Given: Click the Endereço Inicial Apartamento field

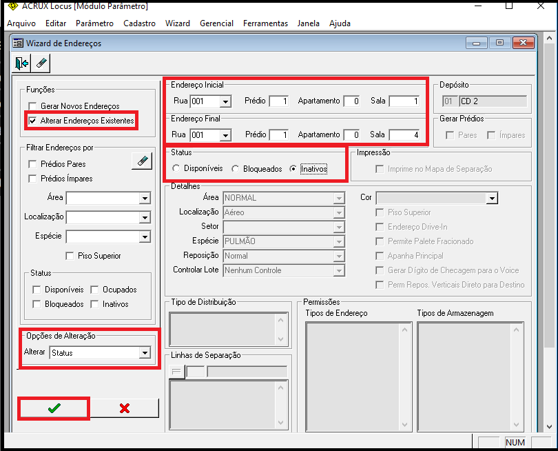Looking at the screenshot, I should pyautogui.click(x=351, y=101).
